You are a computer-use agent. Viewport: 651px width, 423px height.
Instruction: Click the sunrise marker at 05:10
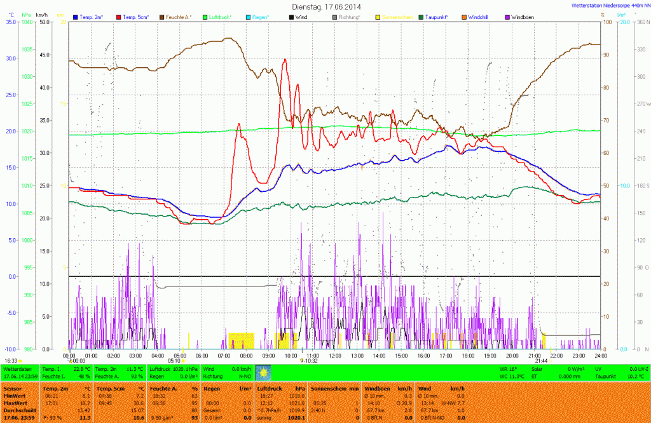click(181, 360)
